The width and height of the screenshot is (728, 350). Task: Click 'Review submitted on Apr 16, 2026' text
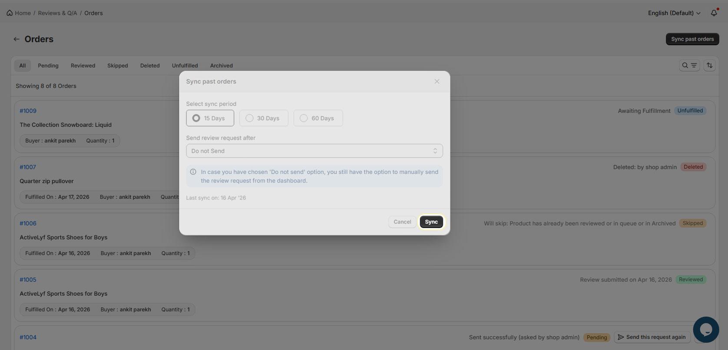click(626, 280)
